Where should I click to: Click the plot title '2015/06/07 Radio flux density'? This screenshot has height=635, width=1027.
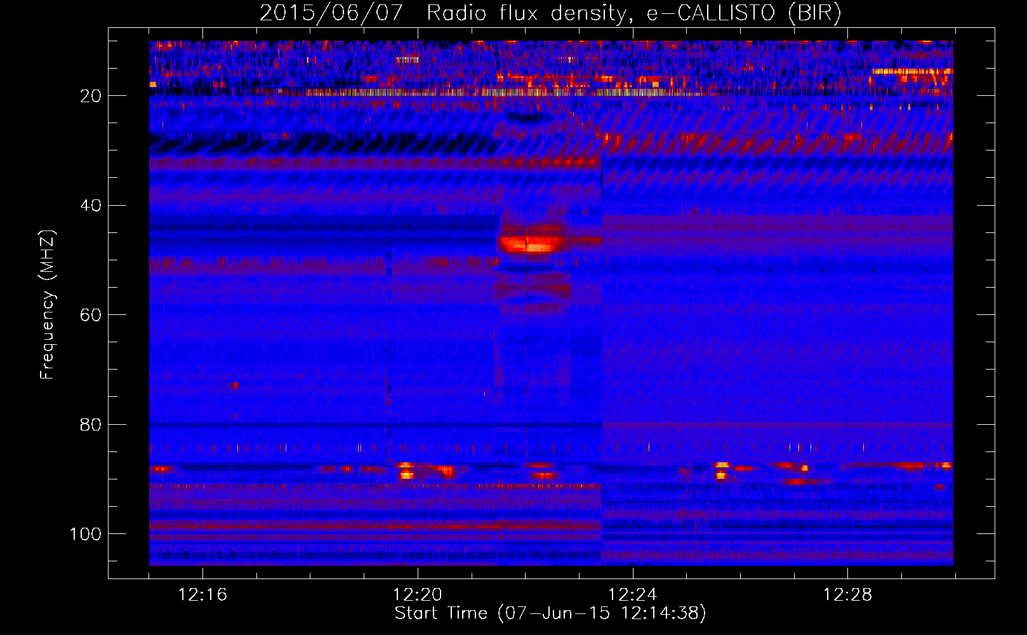550,13
